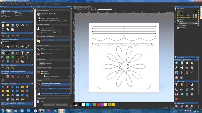The height and width of the screenshot is (113, 202).
Task: Open the Файл menu
Action: click(3, 4)
